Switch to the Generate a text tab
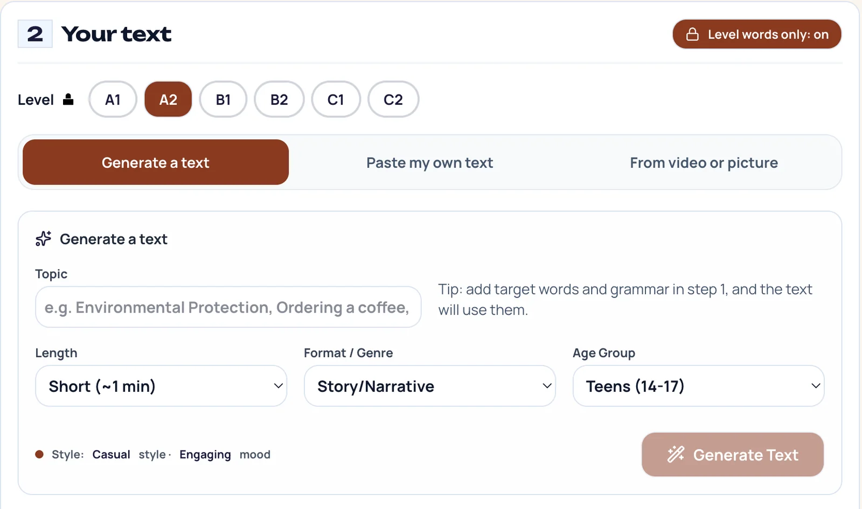Screen dimensions: 862x509 156,162
